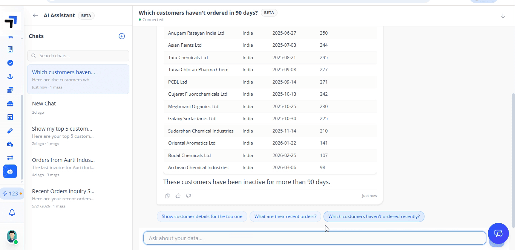Click the Sudarshan Chemical Industries cell
This screenshot has height=250, width=515.
tap(201, 131)
